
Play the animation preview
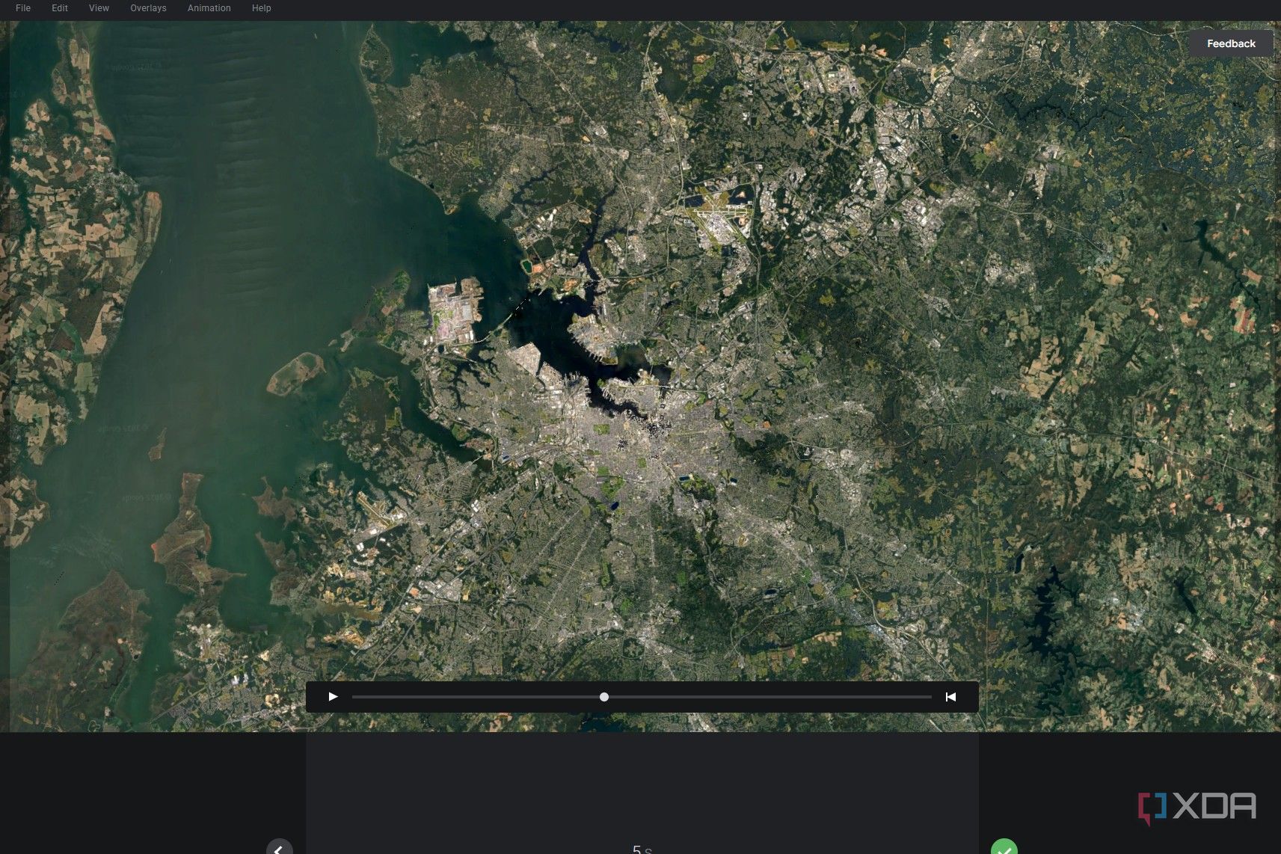(x=333, y=697)
